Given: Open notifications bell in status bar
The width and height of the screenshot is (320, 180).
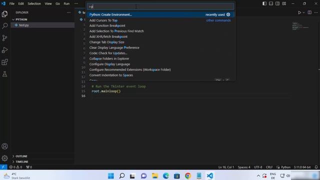Looking at the screenshot, I should click(316, 167).
